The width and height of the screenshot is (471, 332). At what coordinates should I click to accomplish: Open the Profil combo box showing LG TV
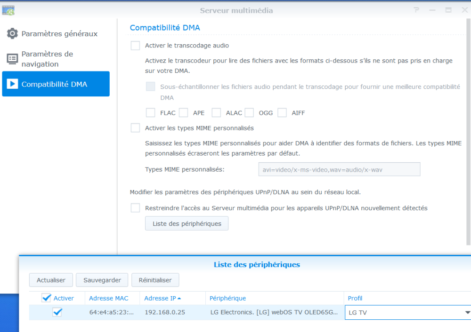click(x=407, y=313)
